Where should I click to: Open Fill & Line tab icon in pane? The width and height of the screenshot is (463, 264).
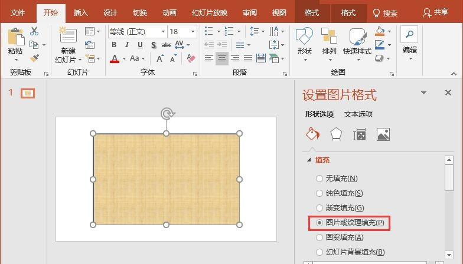coord(312,134)
